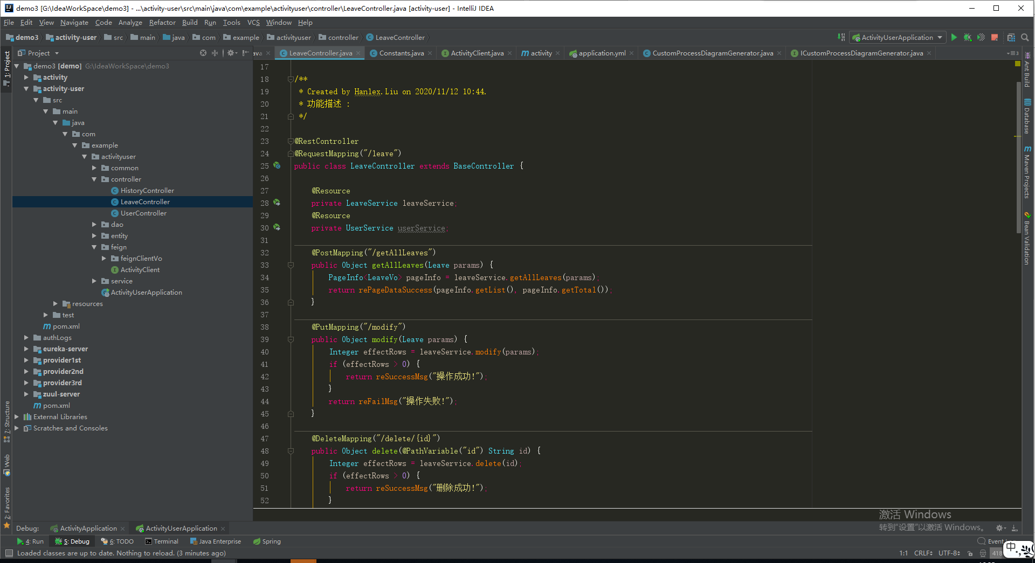Open the CRLF line separator selector

pyautogui.click(x=923, y=553)
